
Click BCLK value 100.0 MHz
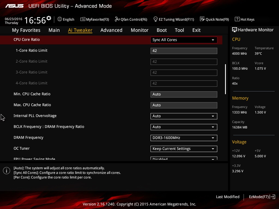(240, 68)
